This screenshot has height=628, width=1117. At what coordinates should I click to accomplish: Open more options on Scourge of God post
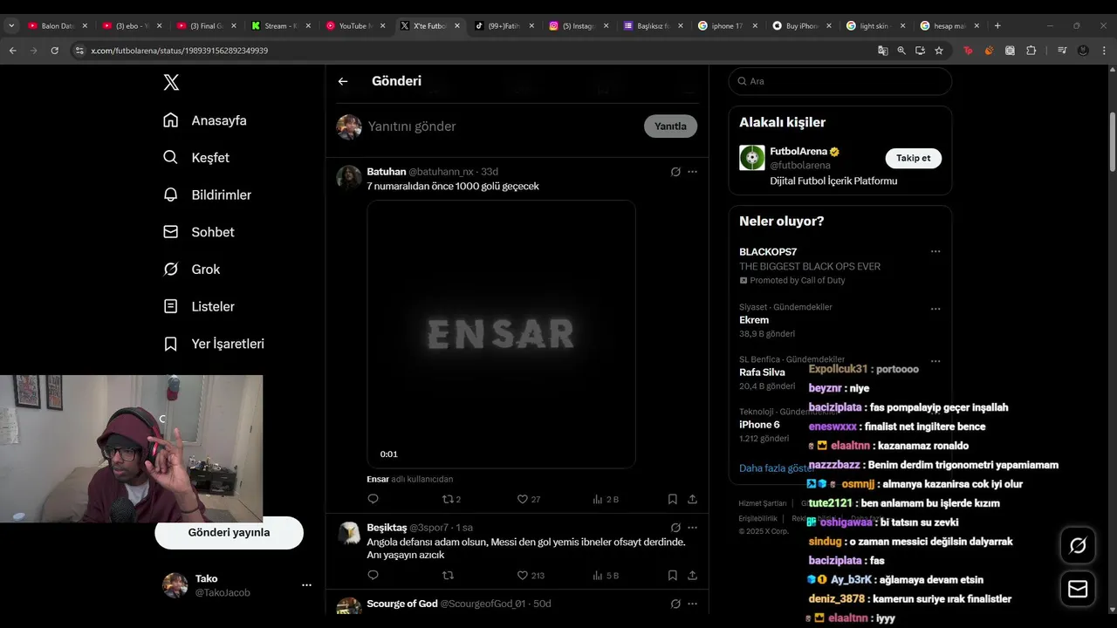pyautogui.click(x=692, y=604)
